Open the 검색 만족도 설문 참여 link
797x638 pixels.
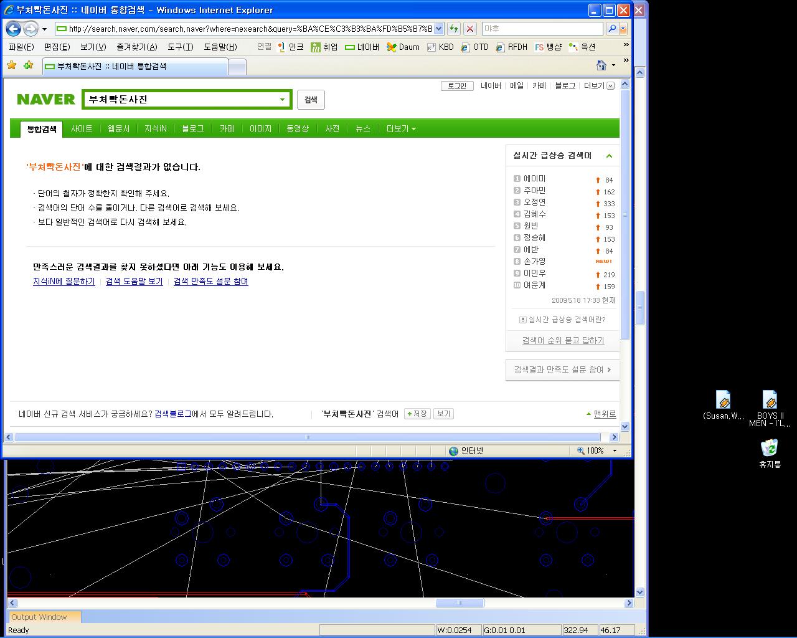(210, 282)
